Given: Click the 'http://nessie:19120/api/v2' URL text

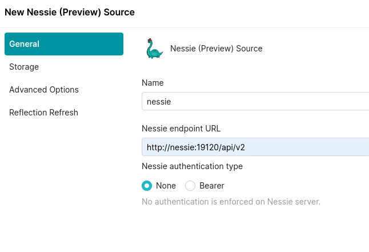Looking at the screenshot, I should [196, 147].
